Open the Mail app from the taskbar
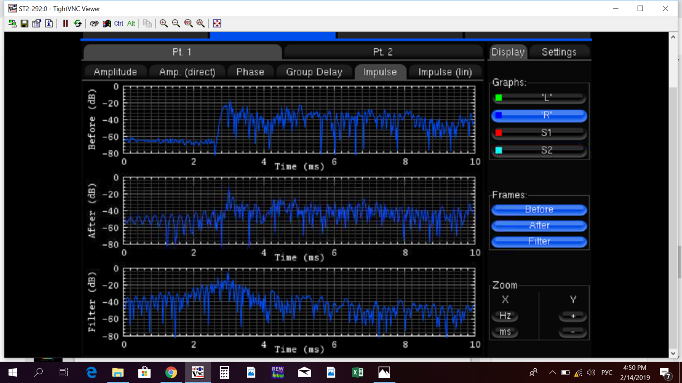Image resolution: width=682 pixels, height=383 pixels. click(304, 372)
